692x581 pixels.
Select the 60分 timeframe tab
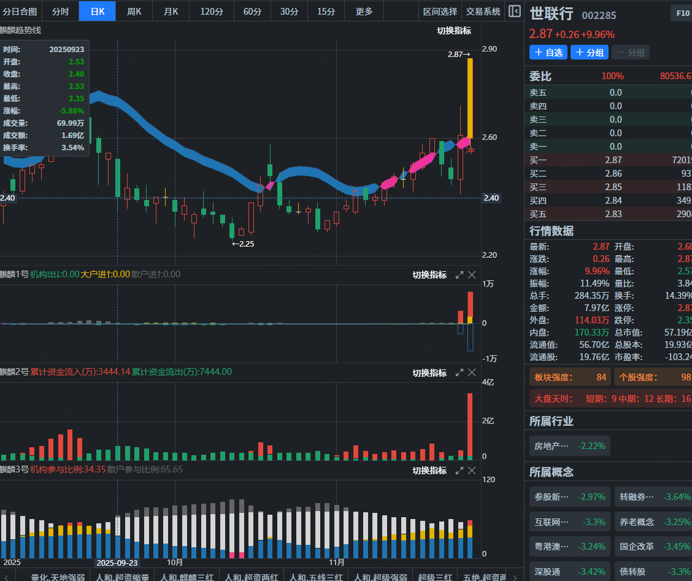coord(252,11)
